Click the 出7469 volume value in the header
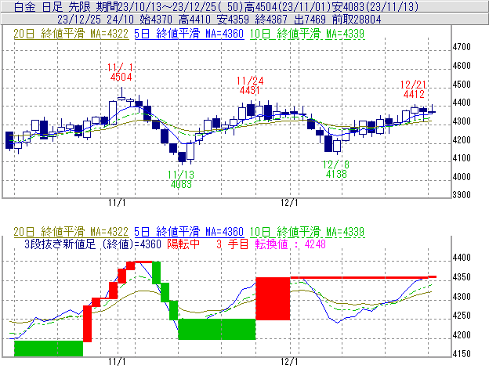 (310, 20)
